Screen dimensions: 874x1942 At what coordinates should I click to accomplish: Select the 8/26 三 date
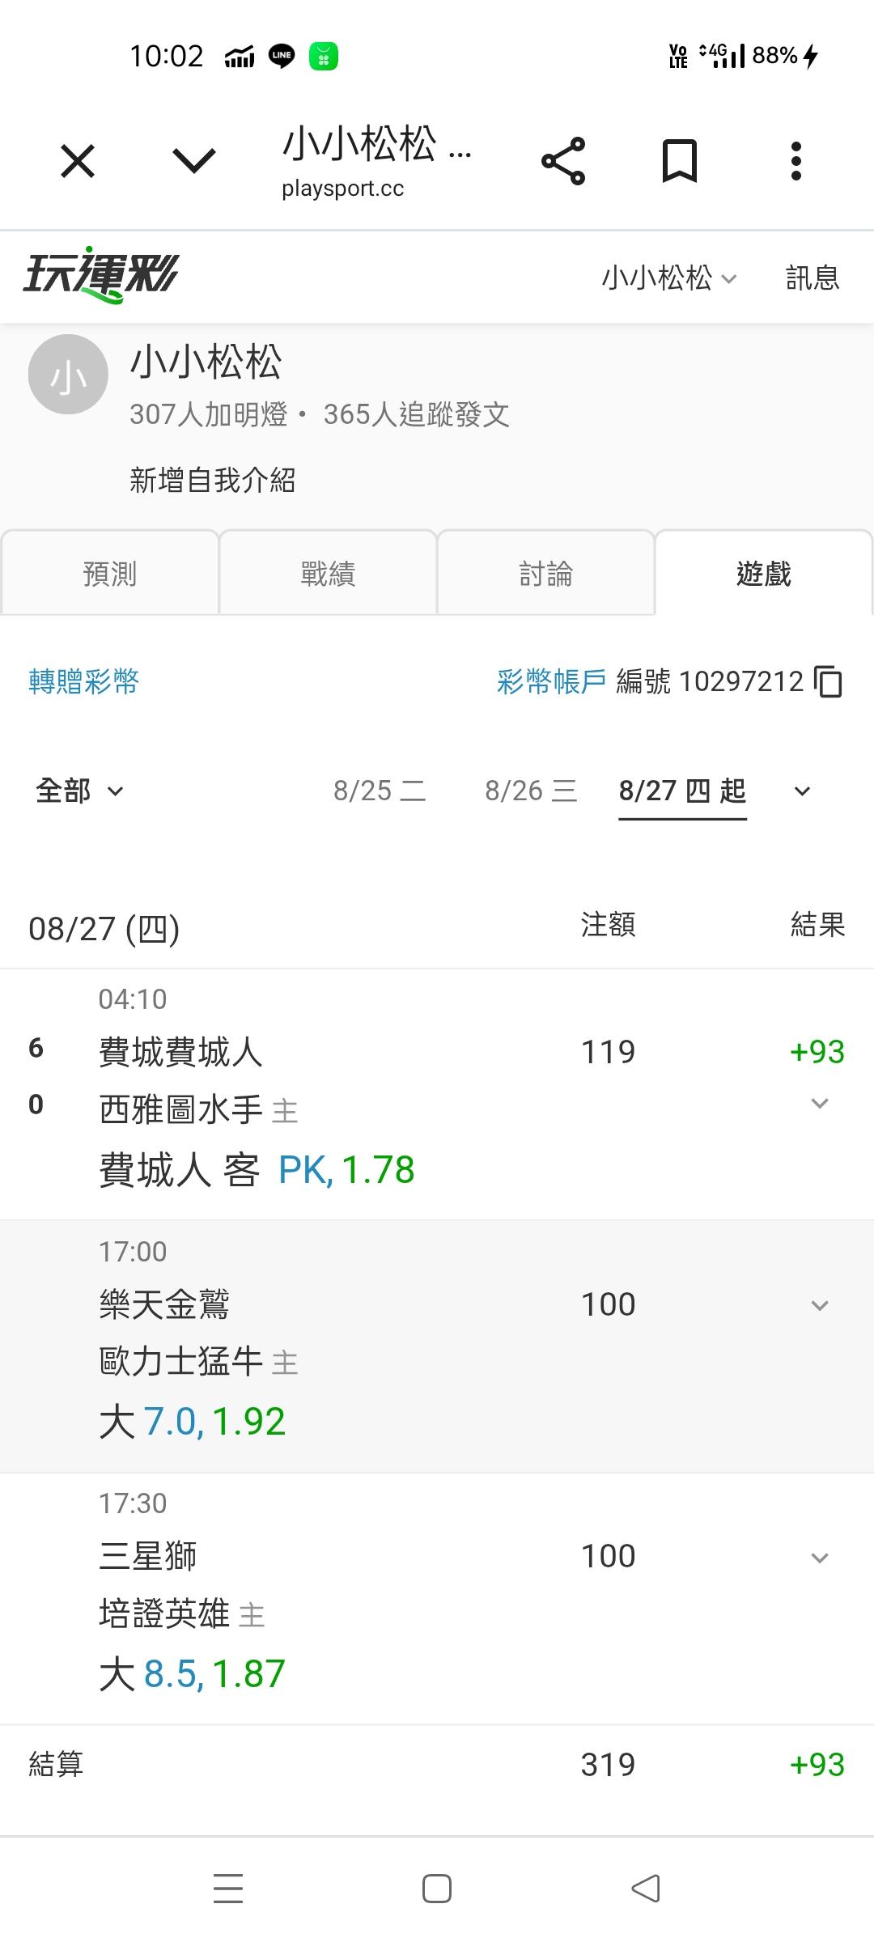click(x=531, y=791)
